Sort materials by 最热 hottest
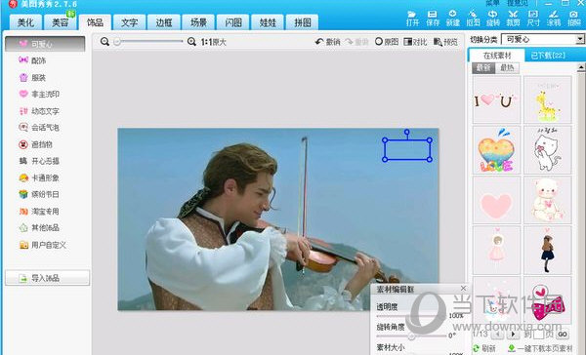The image size is (586, 355). [x=507, y=68]
